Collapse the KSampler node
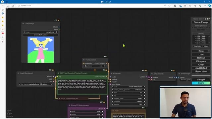 pyautogui.click(x=111, y=73)
